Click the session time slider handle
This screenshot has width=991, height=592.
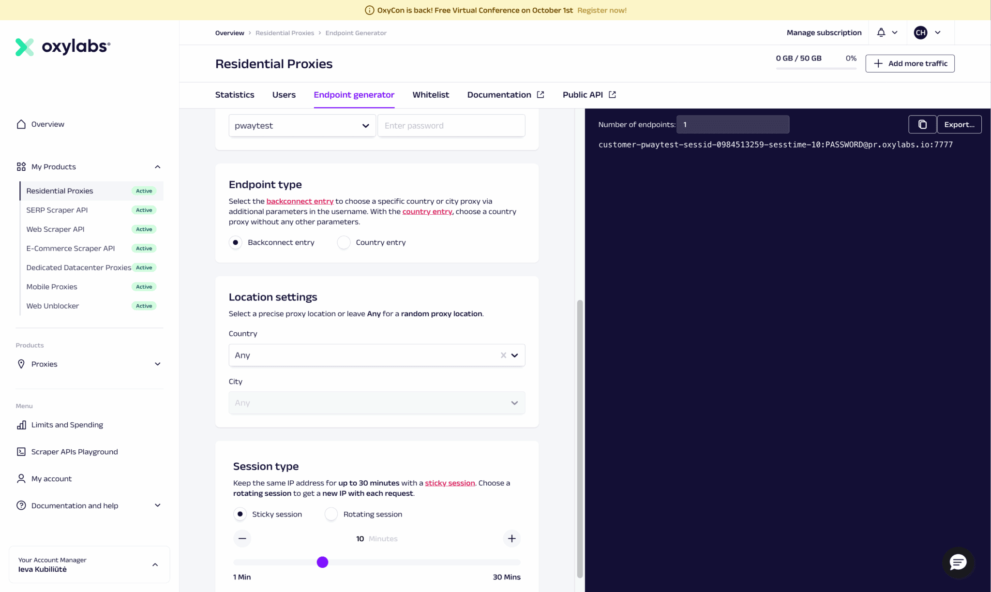[322, 562]
